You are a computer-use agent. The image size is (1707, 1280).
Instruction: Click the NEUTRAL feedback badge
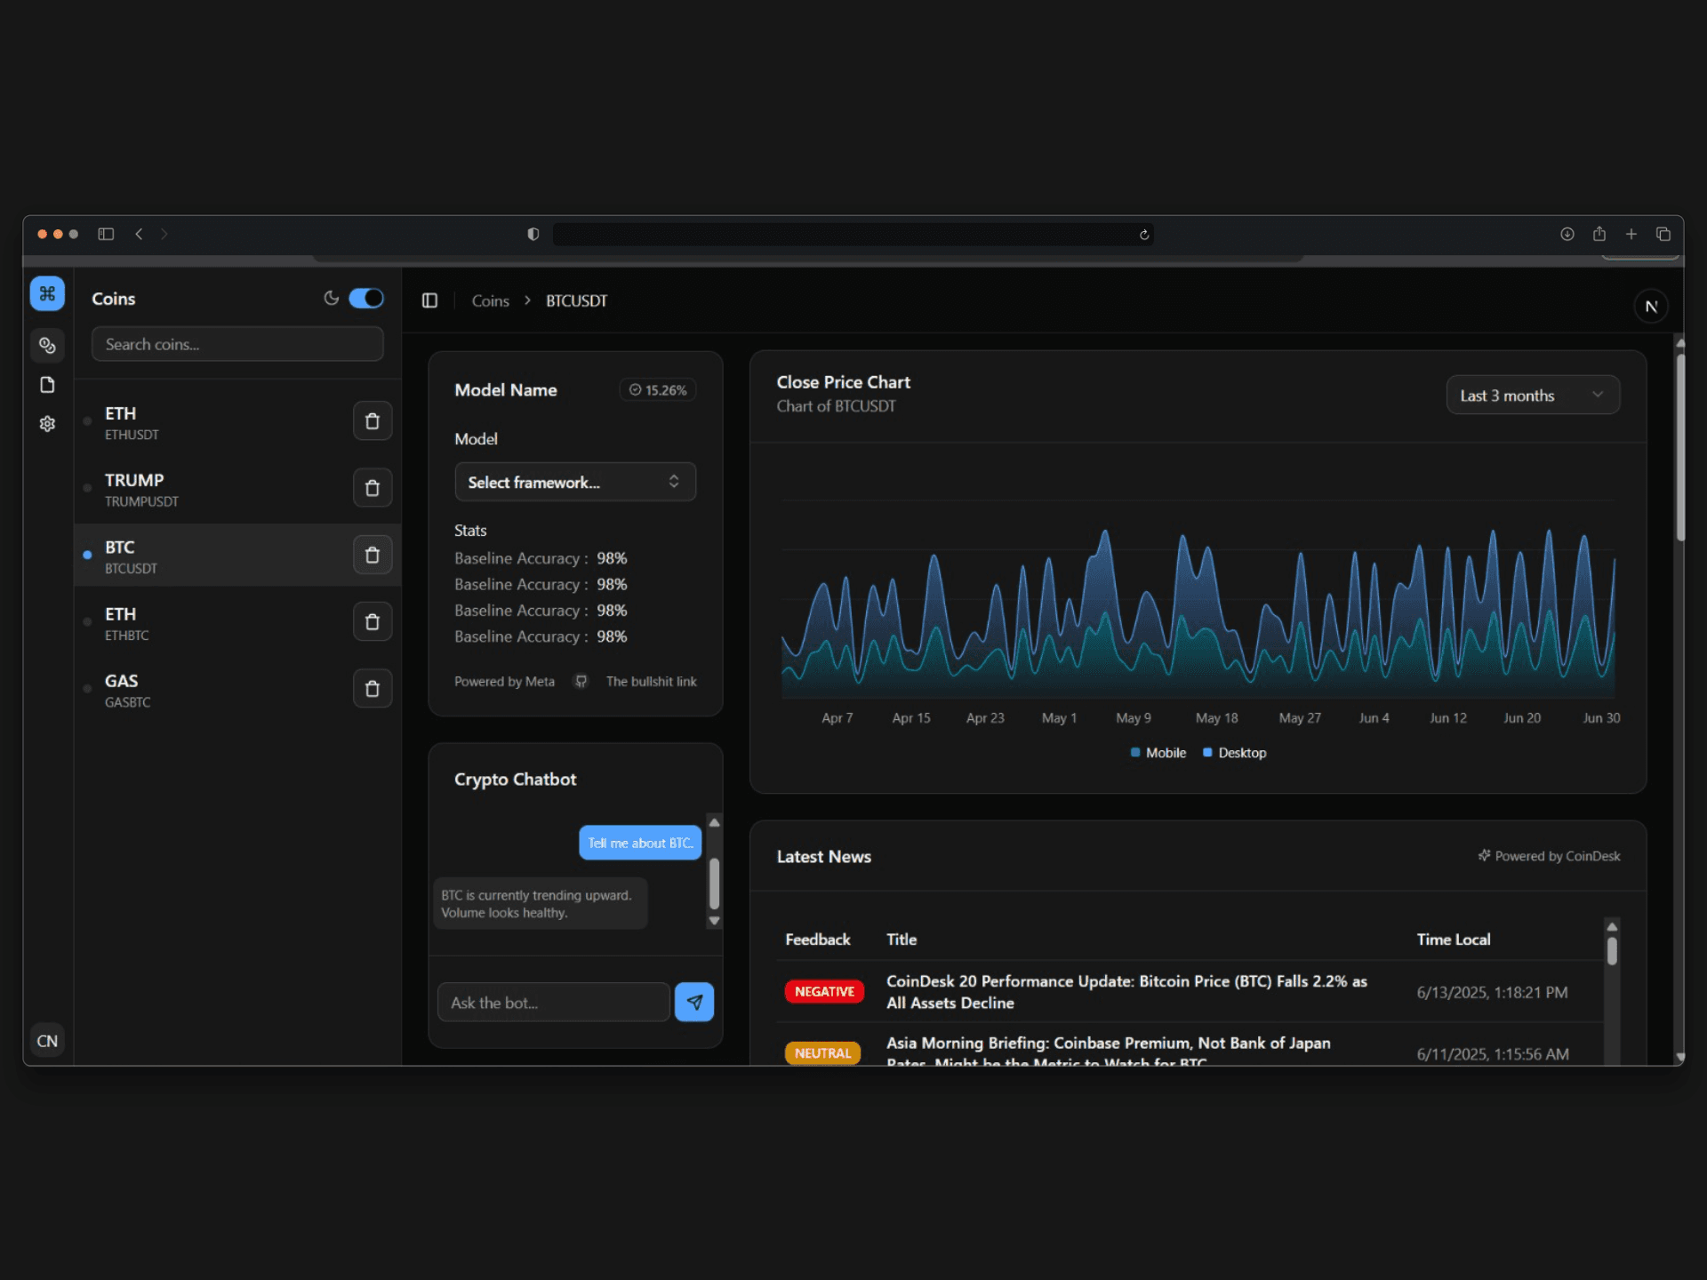click(822, 1053)
